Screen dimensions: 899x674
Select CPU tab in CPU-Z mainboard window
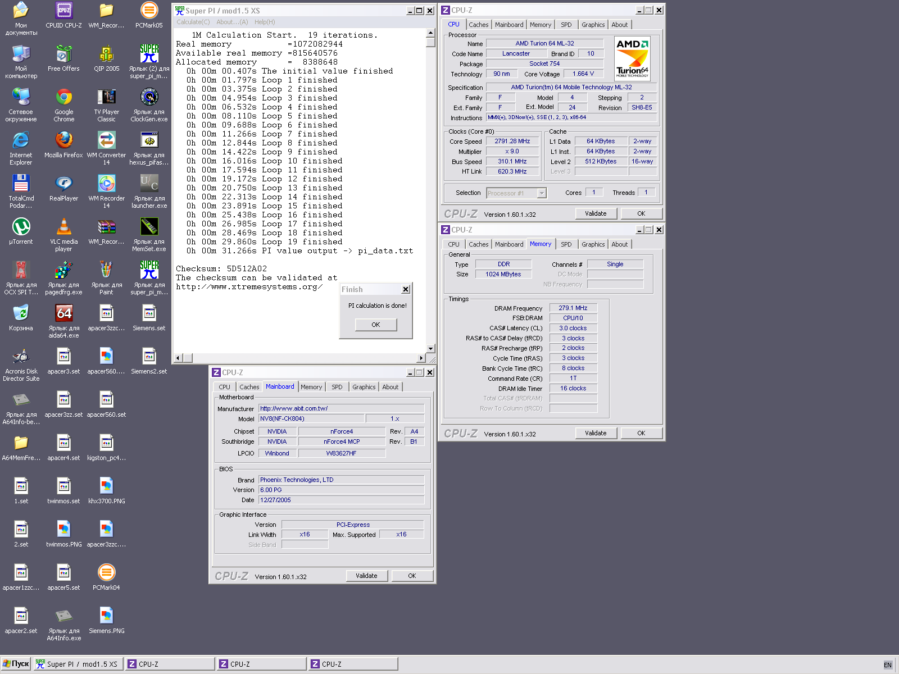[224, 387]
